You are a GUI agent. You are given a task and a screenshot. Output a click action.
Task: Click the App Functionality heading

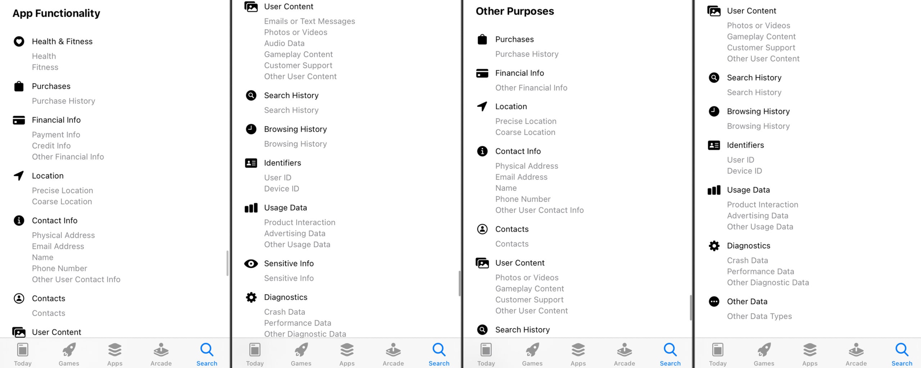(56, 13)
